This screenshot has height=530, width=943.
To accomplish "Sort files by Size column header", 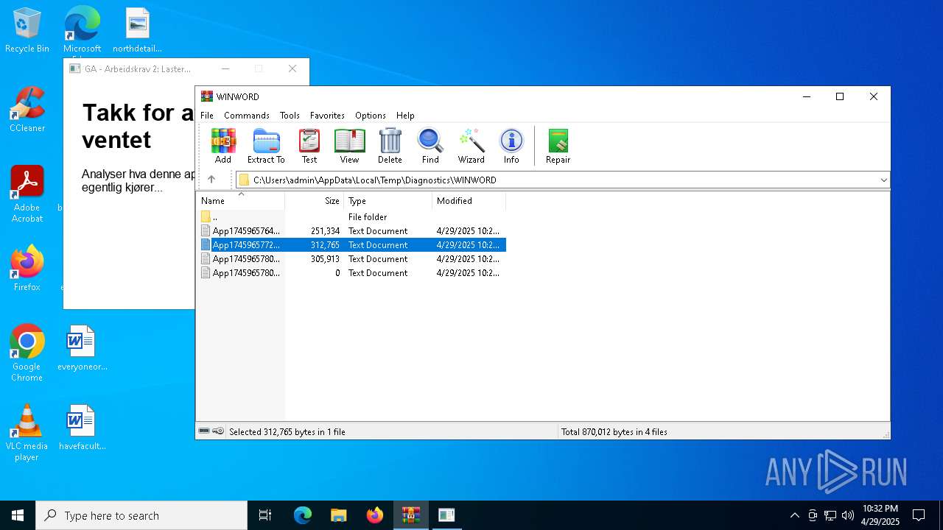I will (315, 201).
